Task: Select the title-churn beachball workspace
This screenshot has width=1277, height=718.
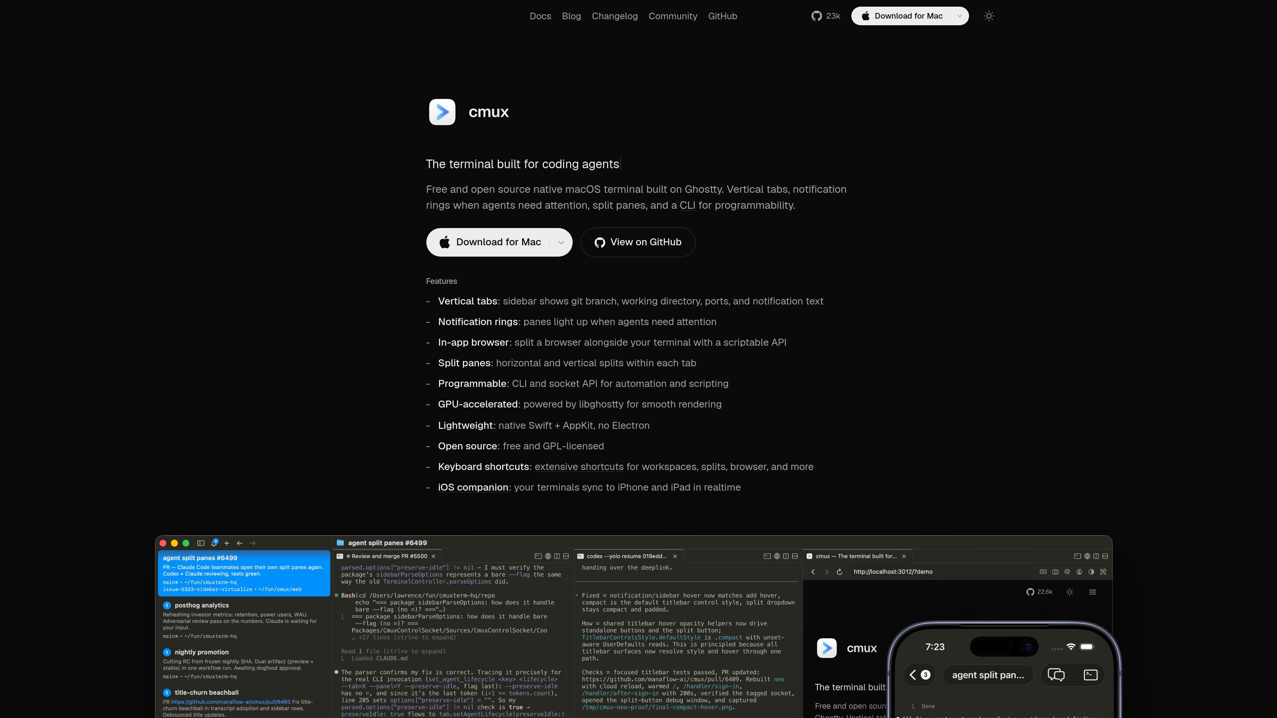Action: [x=244, y=702]
